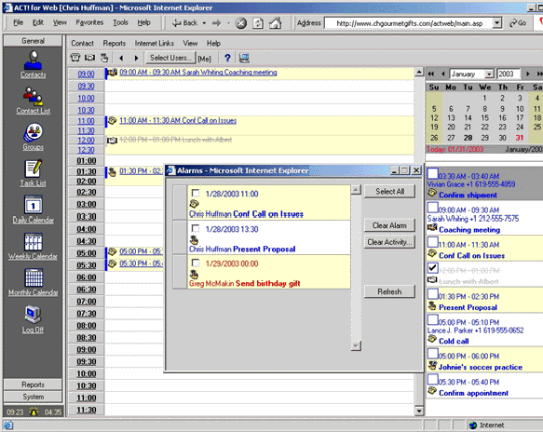This screenshot has height=432, width=543.
Task: Go to next month in mini calendar
Action: pos(527,74)
